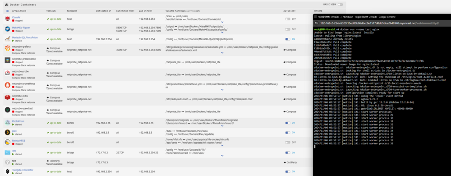The image size is (451, 176).
Task: Click the Application column header
Action: click(19, 11)
